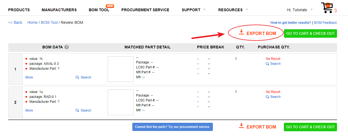Click Search under No Result in row 1
Image resolution: width=348 pixels, height=140 pixels.
pos(273,64)
